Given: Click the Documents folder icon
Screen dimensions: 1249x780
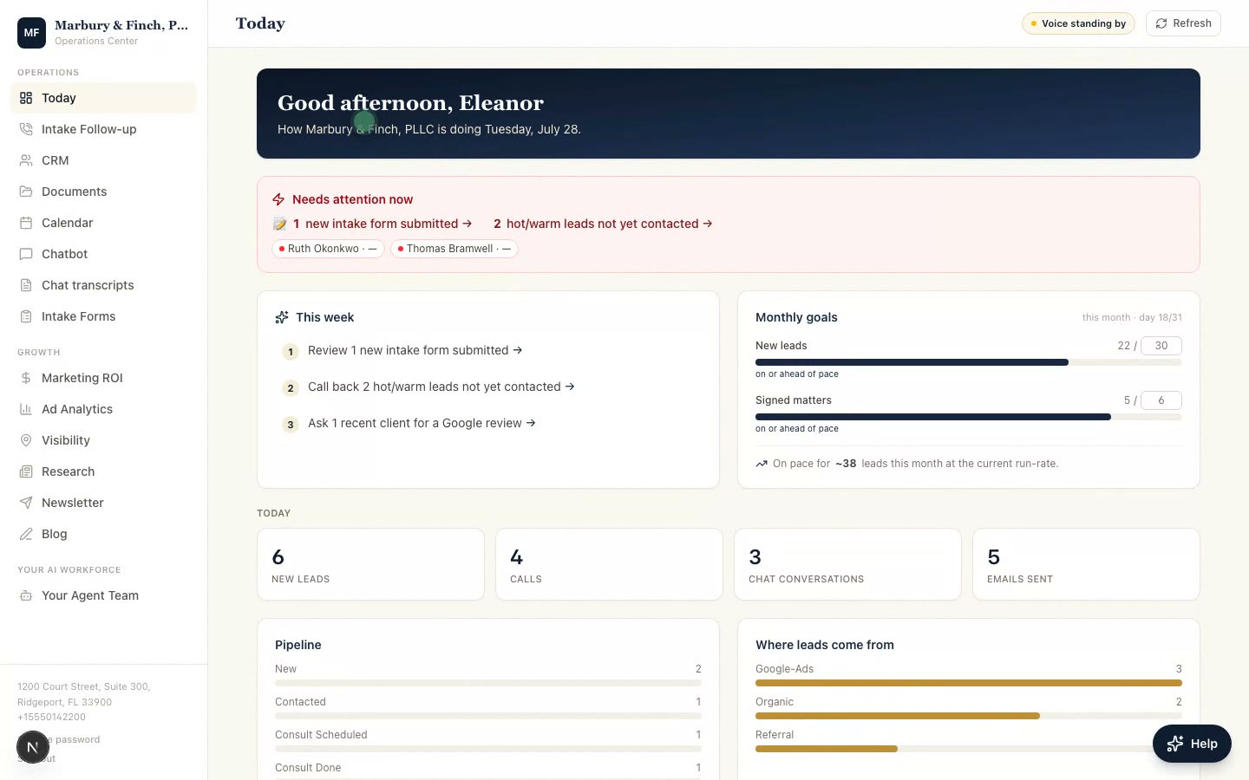Looking at the screenshot, I should [x=26, y=192].
